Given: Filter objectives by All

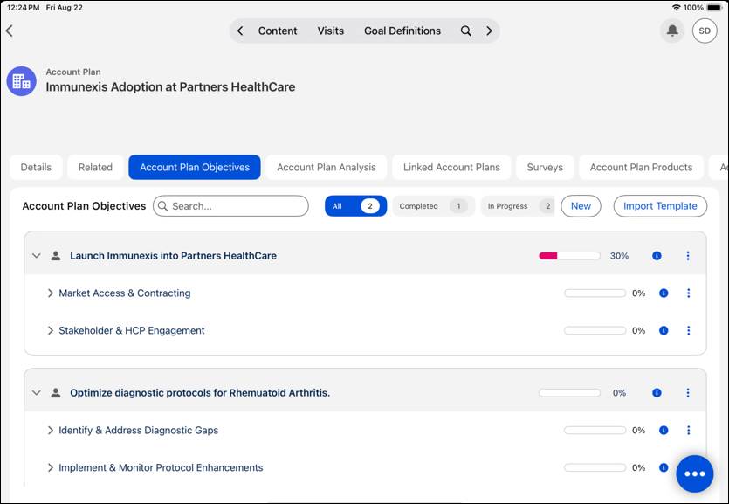Looking at the screenshot, I should point(355,206).
